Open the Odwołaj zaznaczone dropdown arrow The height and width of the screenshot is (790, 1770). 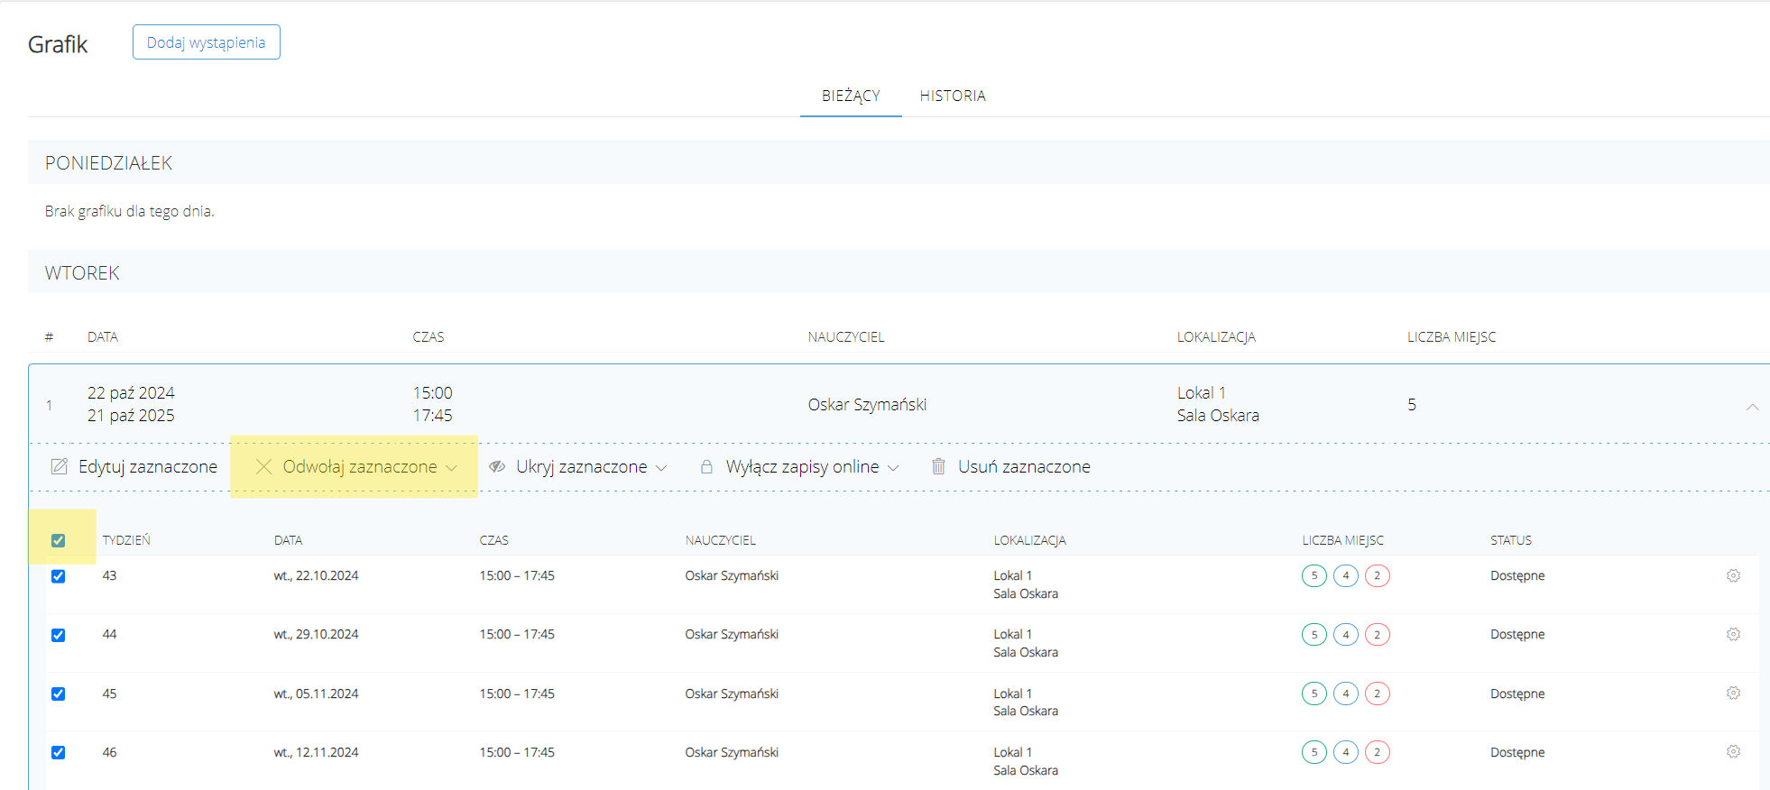pos(452,468)
